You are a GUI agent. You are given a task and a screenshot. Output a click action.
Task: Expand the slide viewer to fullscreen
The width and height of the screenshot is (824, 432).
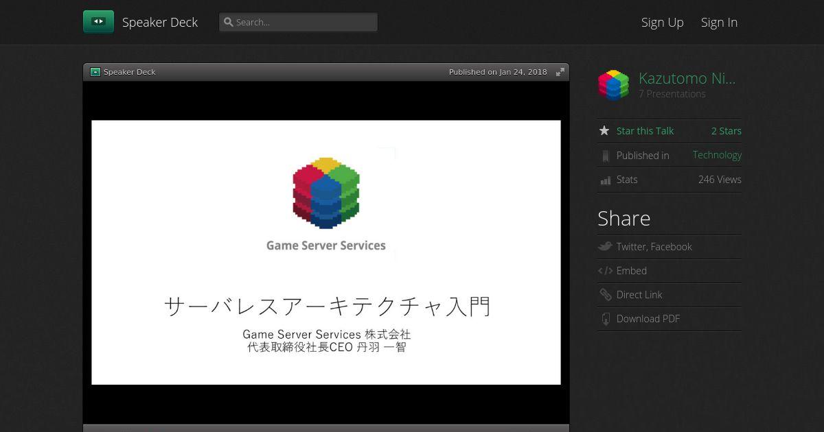point(560,72)
